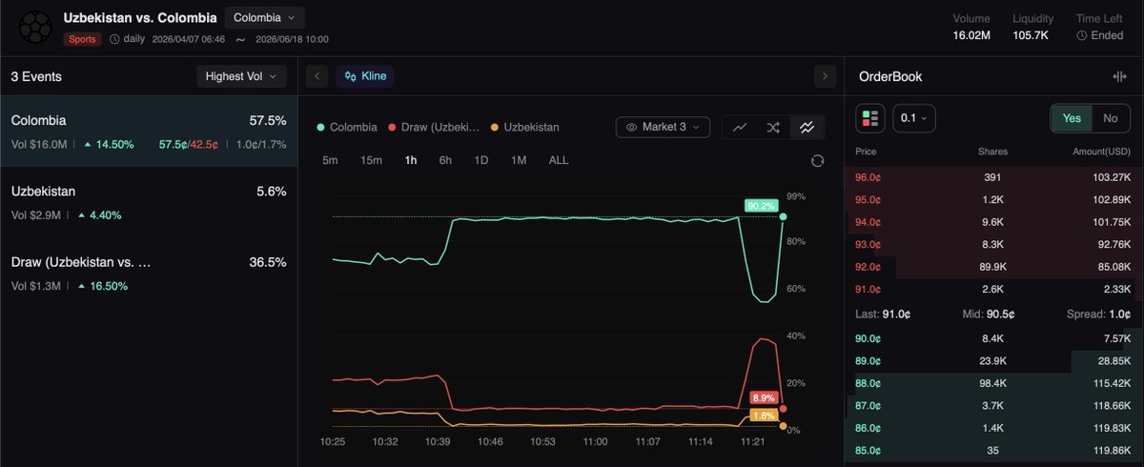Click the 91.0¢ ask price
This screenshot has height=467, width=1144.
867,289
